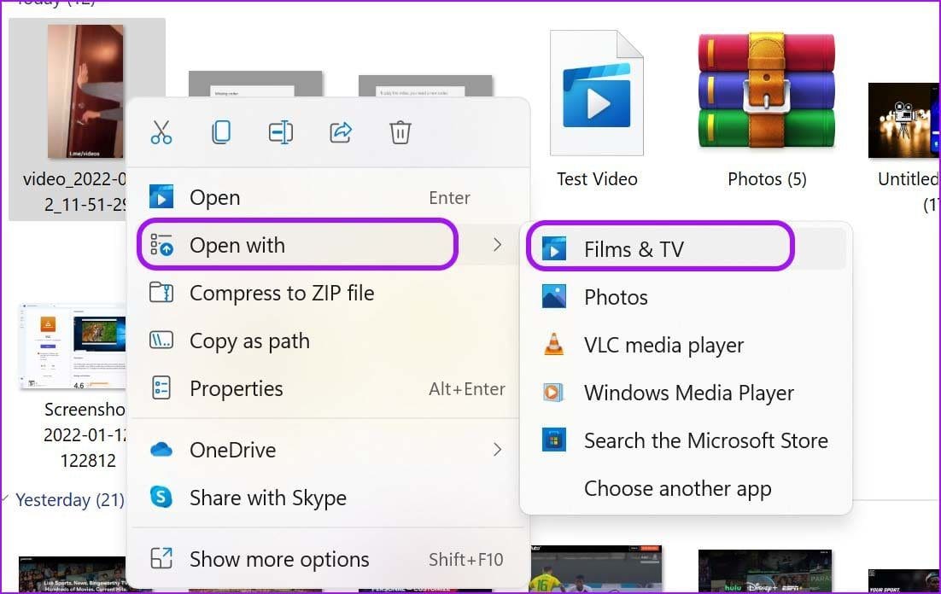Click the Test Video file name

597,179
